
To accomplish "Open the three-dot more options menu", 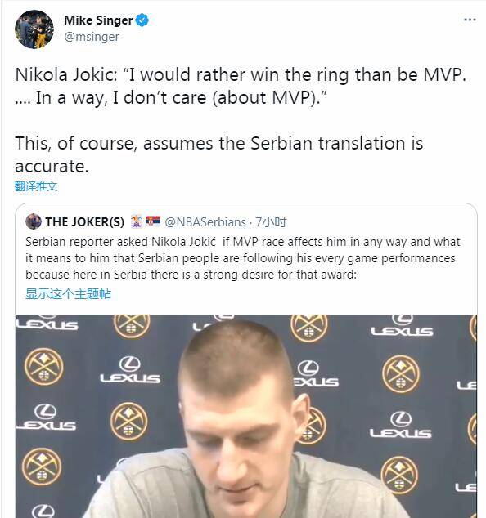I will 470,20.
